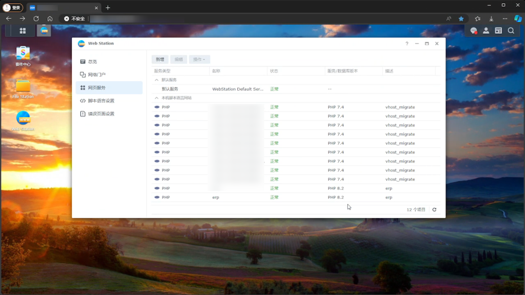Image resolution: width=525 pixels, height=295 pixels.
Task: Open the DSM search magnifier icon
Action: pyautogui.click(x=511, y=31)
